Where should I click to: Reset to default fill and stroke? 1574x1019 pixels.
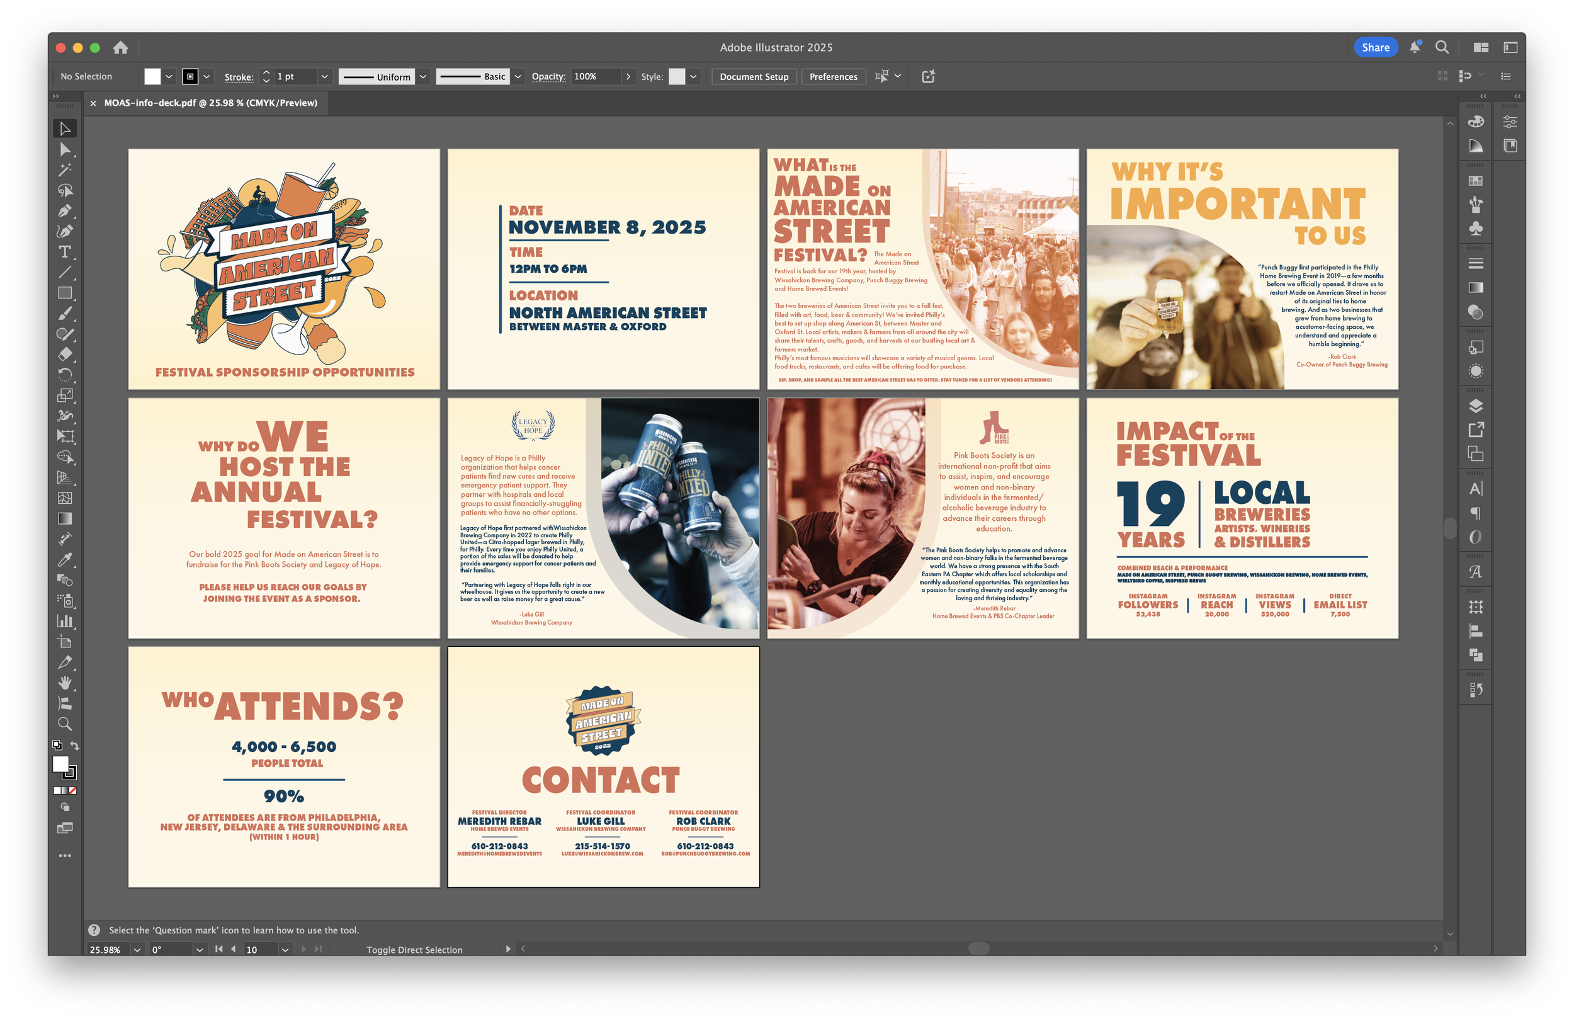57,745
